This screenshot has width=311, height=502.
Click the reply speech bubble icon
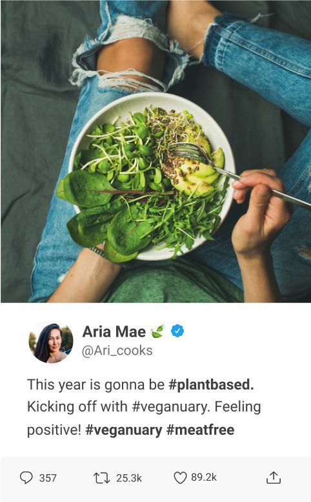coord(26,477)
